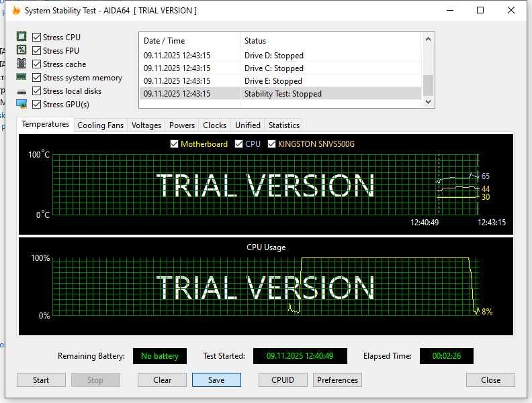
Task: Click the Close button at bottom right
Action: click(490, 380)
